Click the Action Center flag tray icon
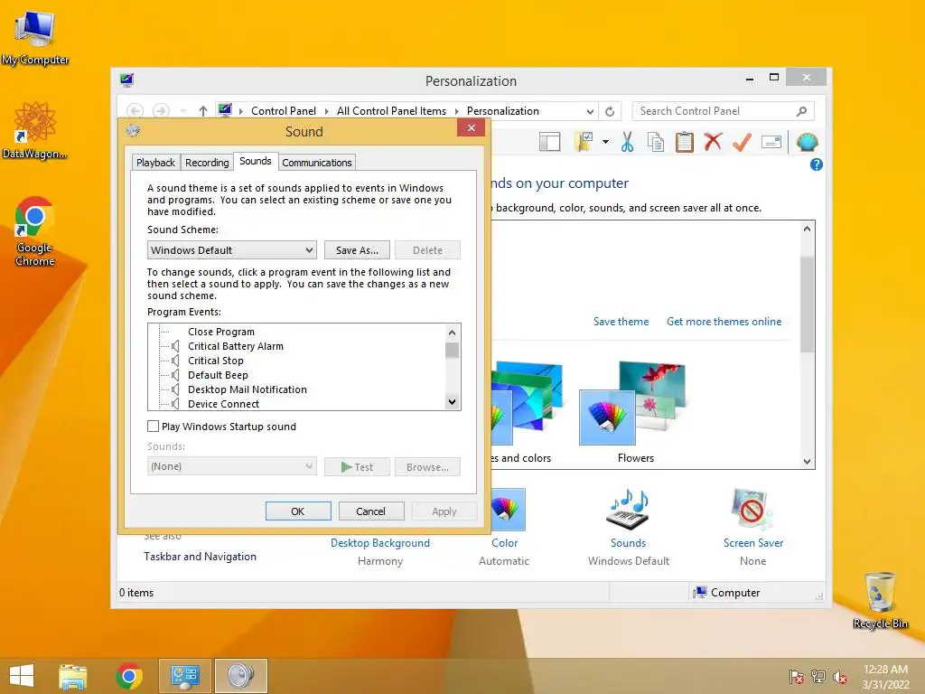 [797, 677]
